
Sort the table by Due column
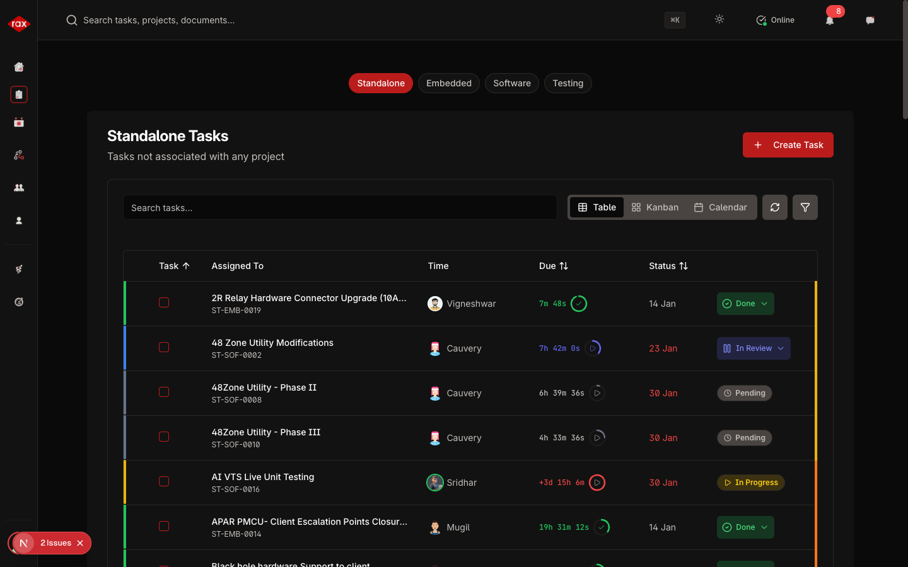[554, 266]
